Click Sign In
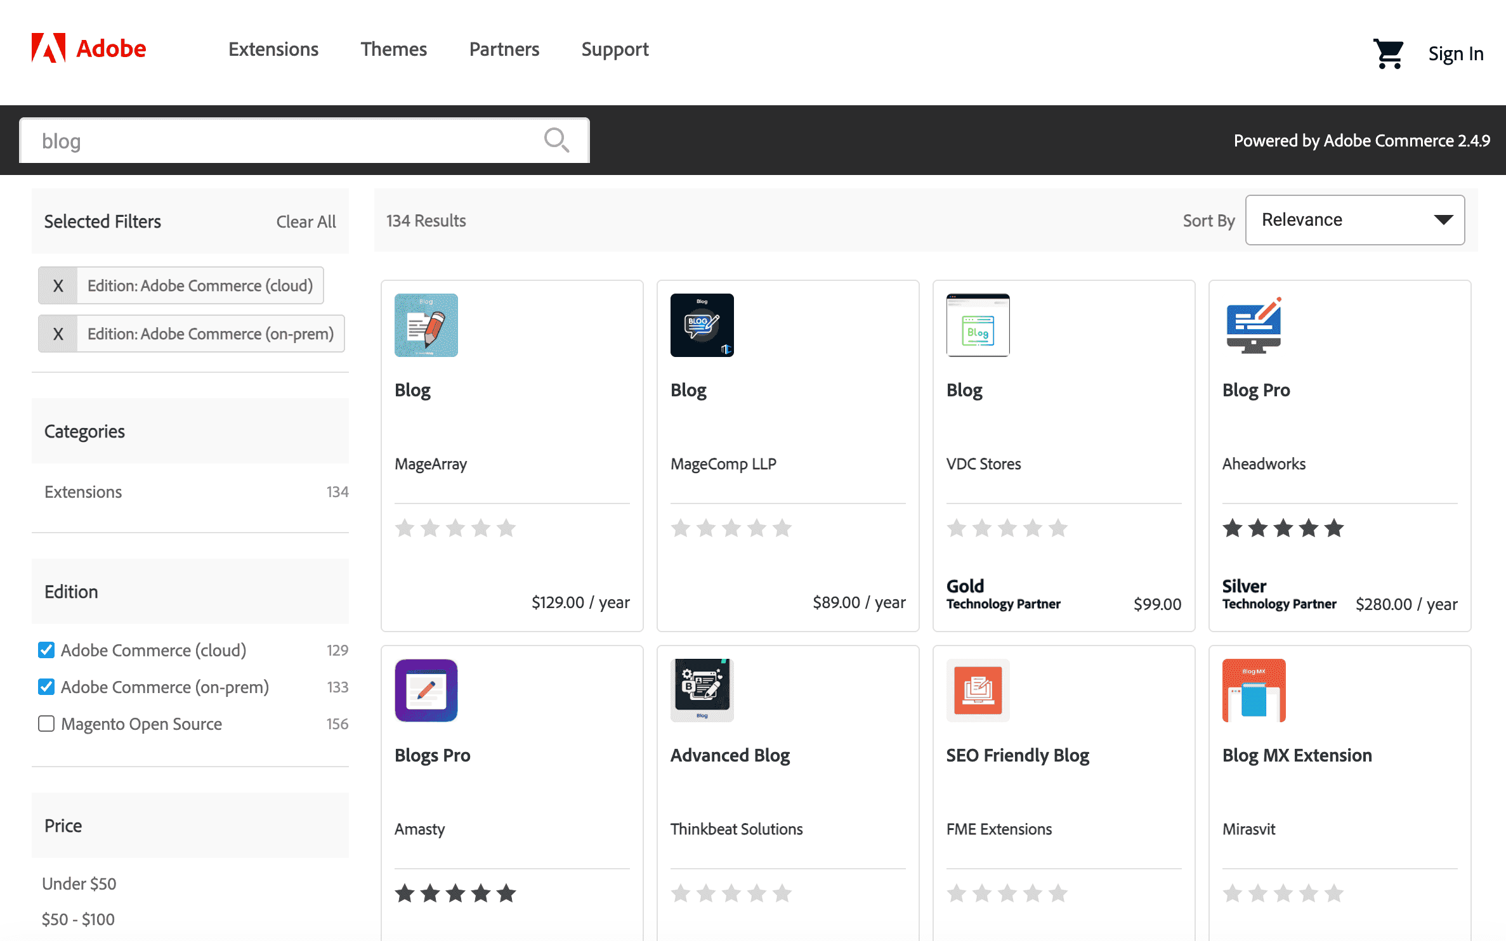This screenshot has height=941, width=1506. click(1456, 54)
